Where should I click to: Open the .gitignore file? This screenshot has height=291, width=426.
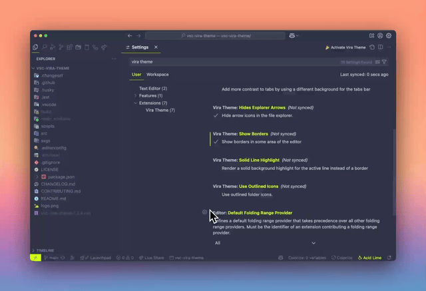coord(47,162)
